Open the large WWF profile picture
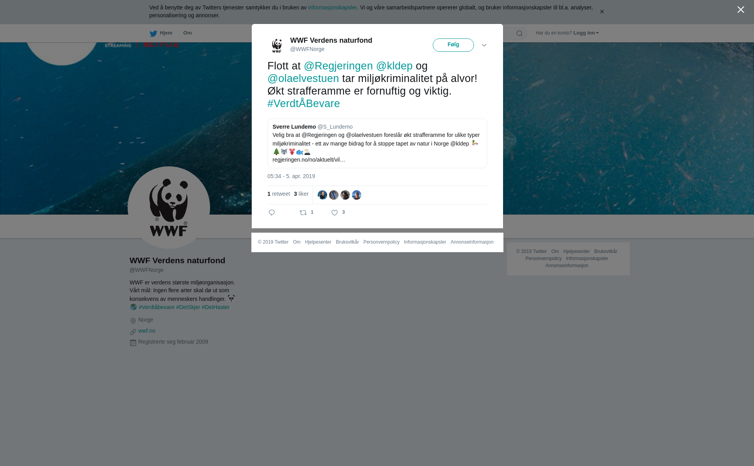This screenshot has width=754, height=466. pyautogui.click(x=169, y=208)
